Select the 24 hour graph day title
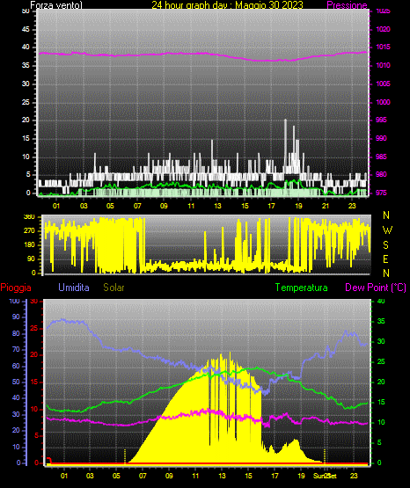 227,5
